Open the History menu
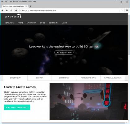This screenshot has height=124, width=130. point(16,2)
